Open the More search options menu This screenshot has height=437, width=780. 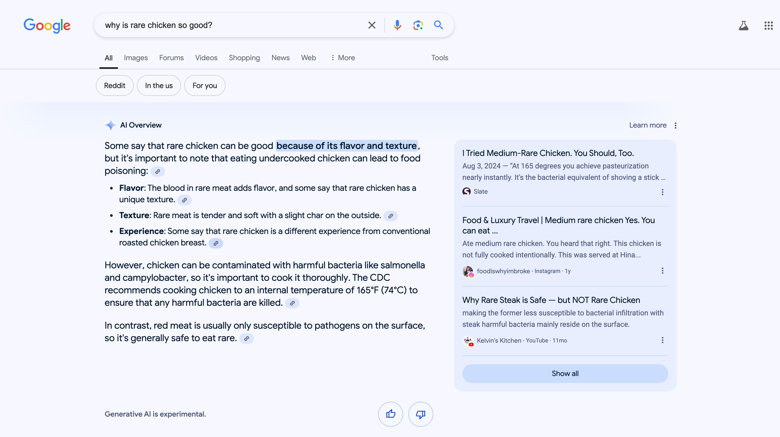pyautogui.click(x=342, y=57)
